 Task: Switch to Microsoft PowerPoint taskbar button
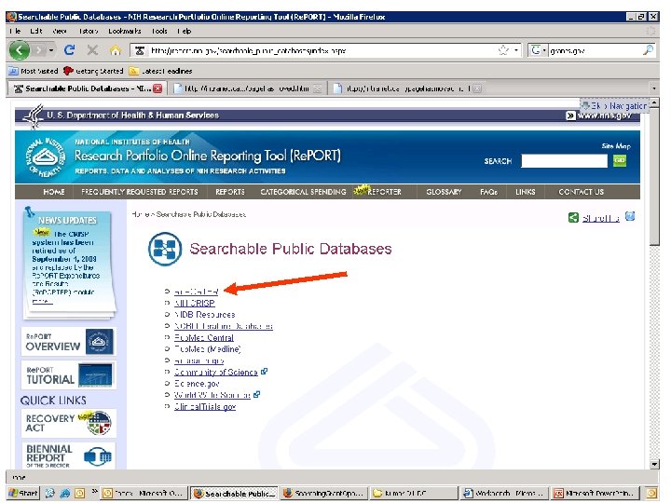coord(596,493)
